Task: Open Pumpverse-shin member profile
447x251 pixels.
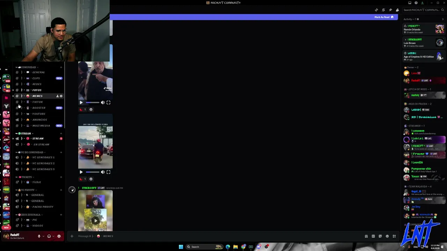Action: pos(424,170)
